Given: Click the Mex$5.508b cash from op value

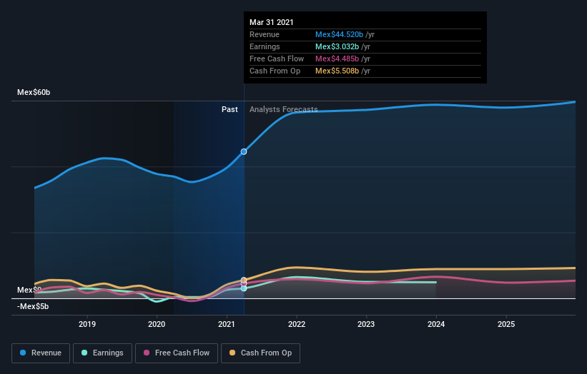Looking at the screenshot, I should [337, 71].
